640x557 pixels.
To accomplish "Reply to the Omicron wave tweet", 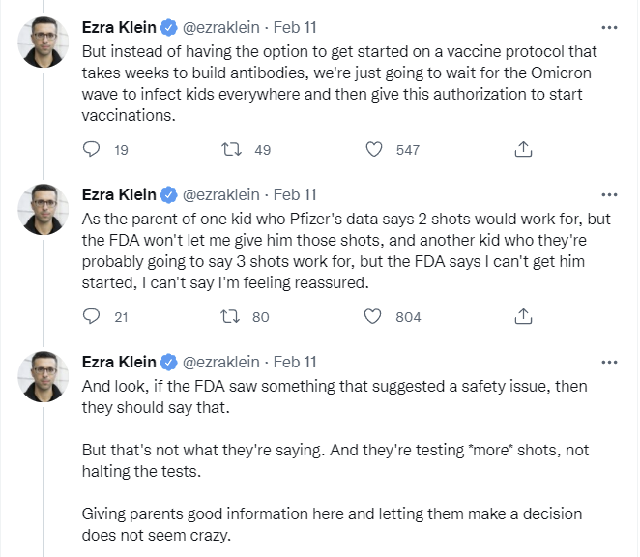I will pos(92,149).
